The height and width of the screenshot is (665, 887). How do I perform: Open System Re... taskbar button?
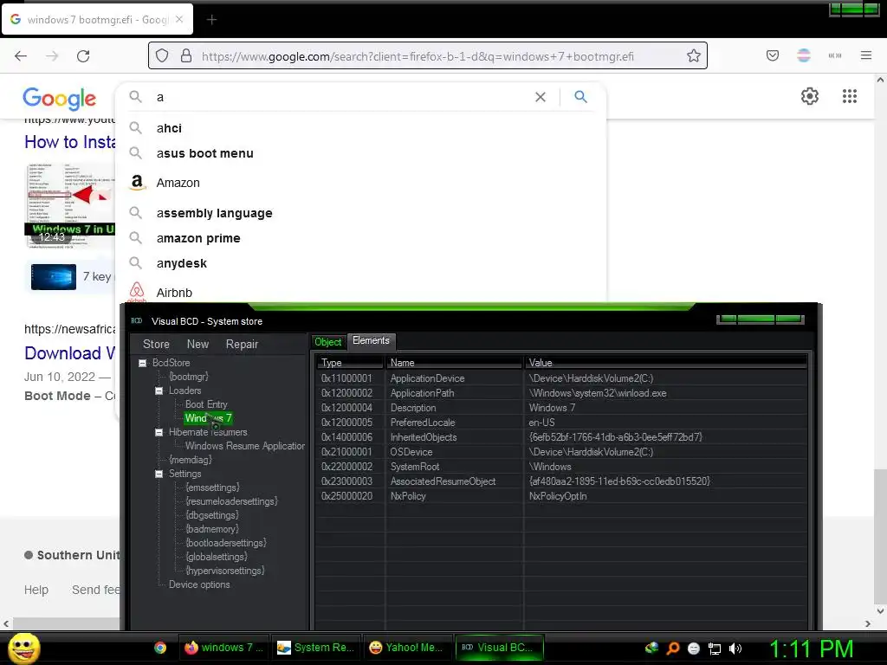coord(315,648)
